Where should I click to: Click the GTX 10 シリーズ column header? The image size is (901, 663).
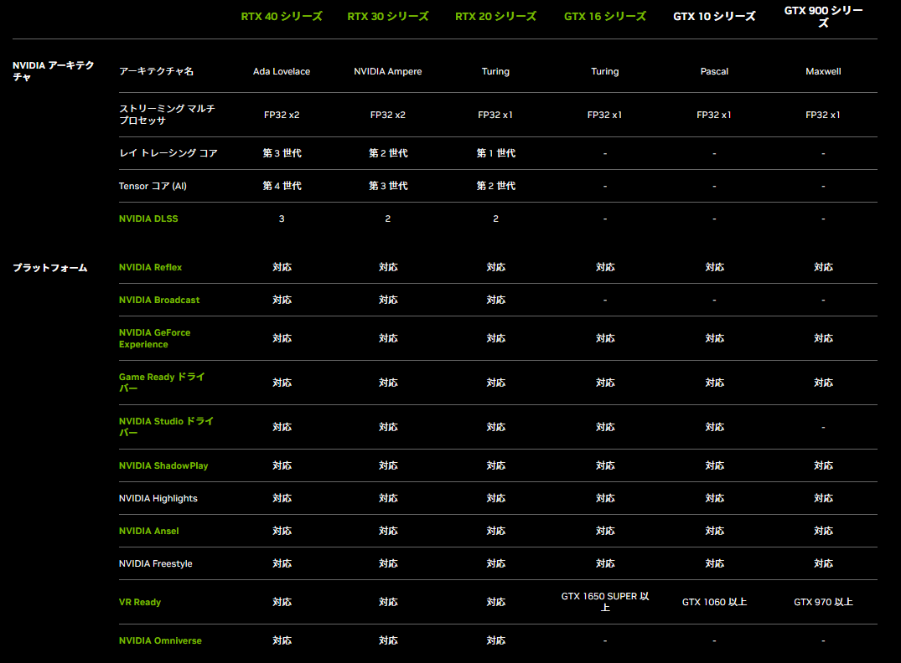(x=714, y=17)
